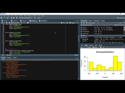Expand the eqdata1 object row
125x93 pixels.
81,30
